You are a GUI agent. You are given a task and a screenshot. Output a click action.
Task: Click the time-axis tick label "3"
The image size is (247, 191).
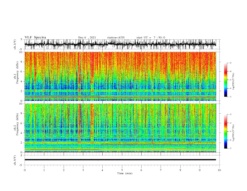83,170
